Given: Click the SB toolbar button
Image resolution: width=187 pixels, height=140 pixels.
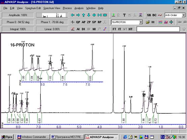Looking at the screenshot, I should tap(149, 15).
